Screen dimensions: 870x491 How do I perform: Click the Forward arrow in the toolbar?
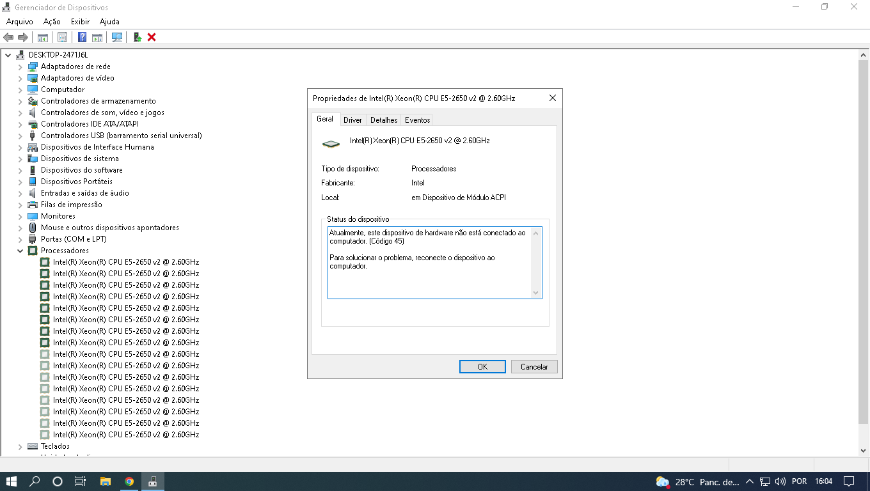coord(23,37)
